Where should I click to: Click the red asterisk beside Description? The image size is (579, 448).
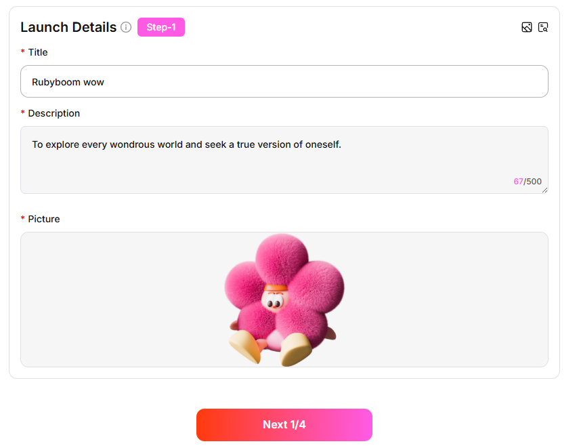23,113
